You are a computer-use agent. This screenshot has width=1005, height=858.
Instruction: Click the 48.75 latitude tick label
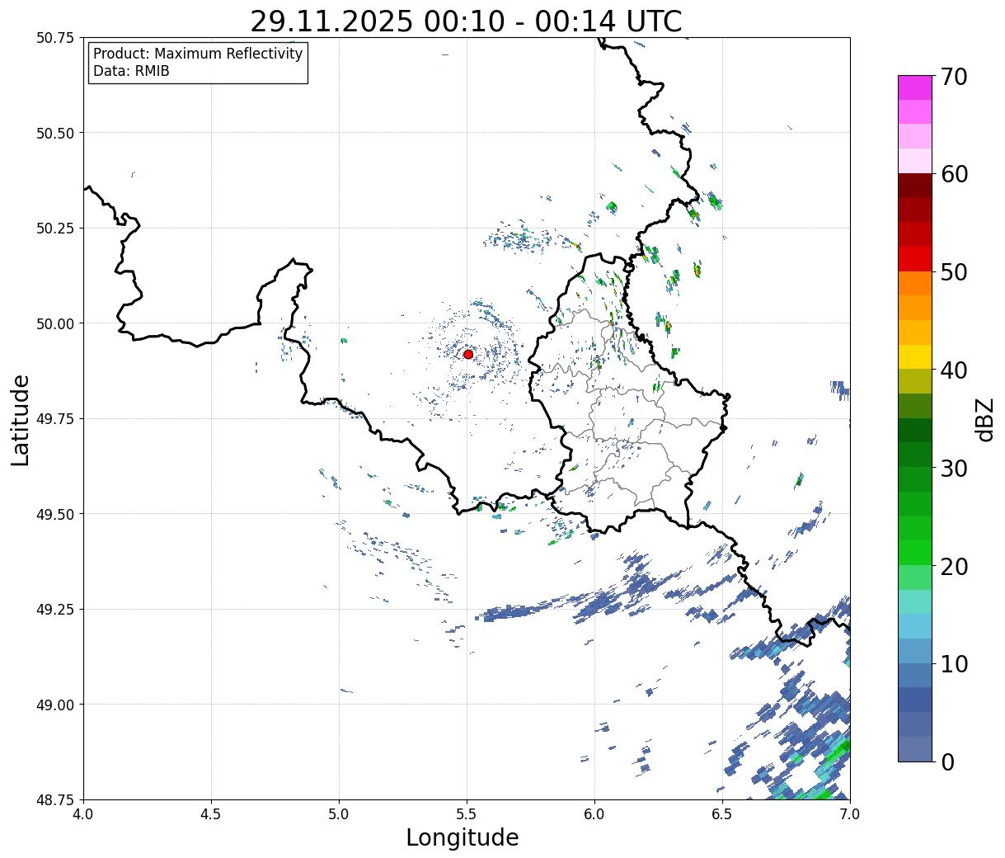(x=56, y=799)
